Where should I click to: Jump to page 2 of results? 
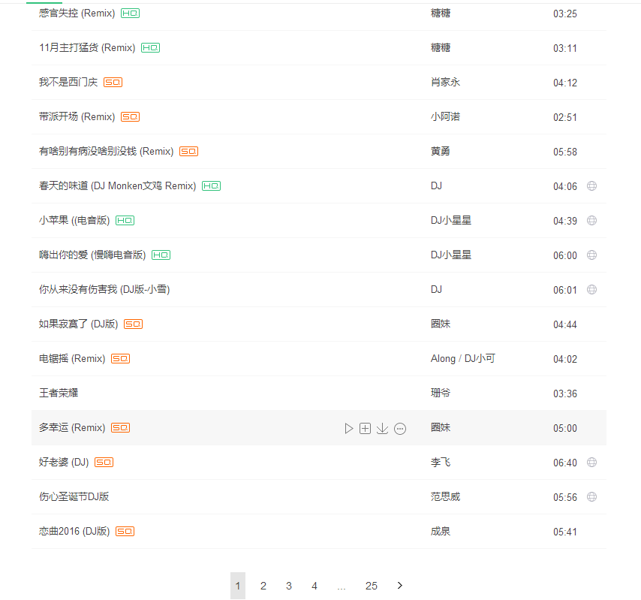click(263, 586)
